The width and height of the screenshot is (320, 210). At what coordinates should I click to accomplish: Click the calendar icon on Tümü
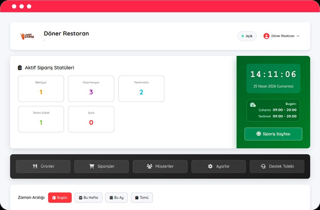pos(137,197)
